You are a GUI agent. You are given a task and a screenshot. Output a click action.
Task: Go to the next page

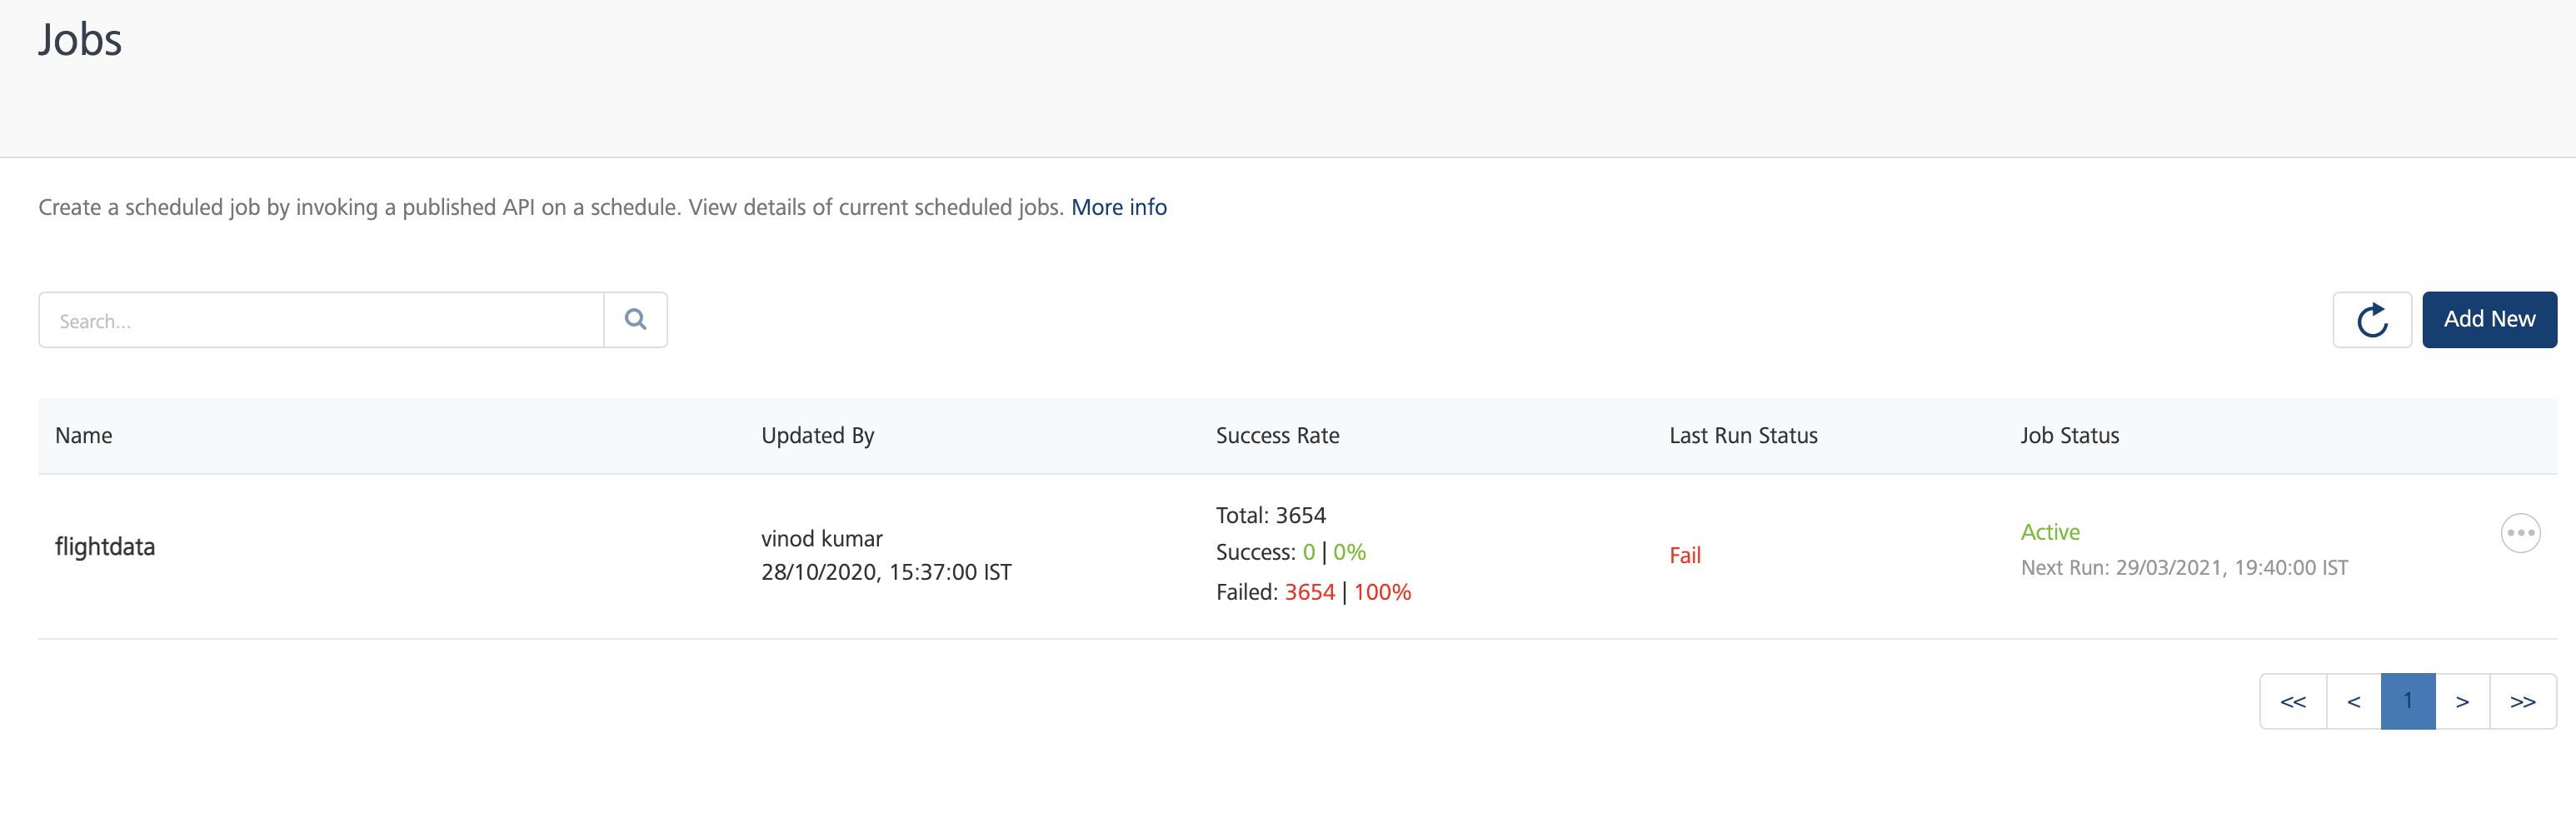pos(2461,702)
